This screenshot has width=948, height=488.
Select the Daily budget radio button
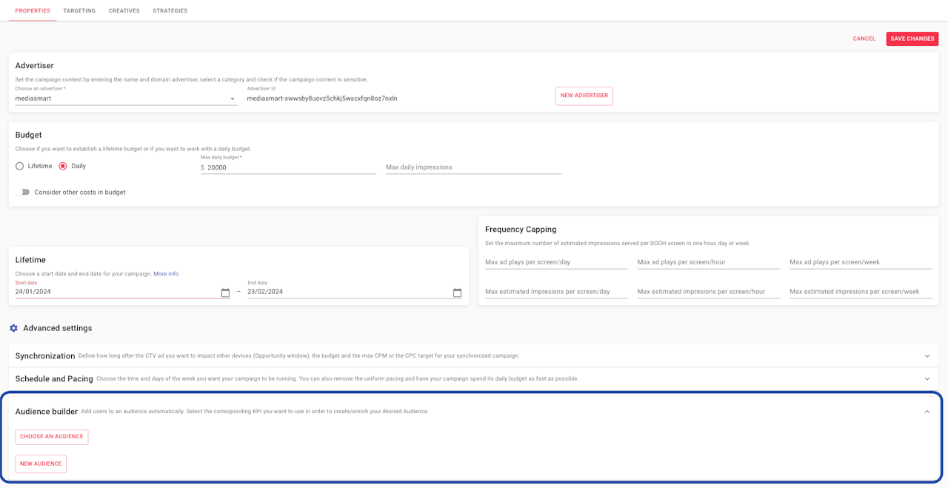click(63, 167)
